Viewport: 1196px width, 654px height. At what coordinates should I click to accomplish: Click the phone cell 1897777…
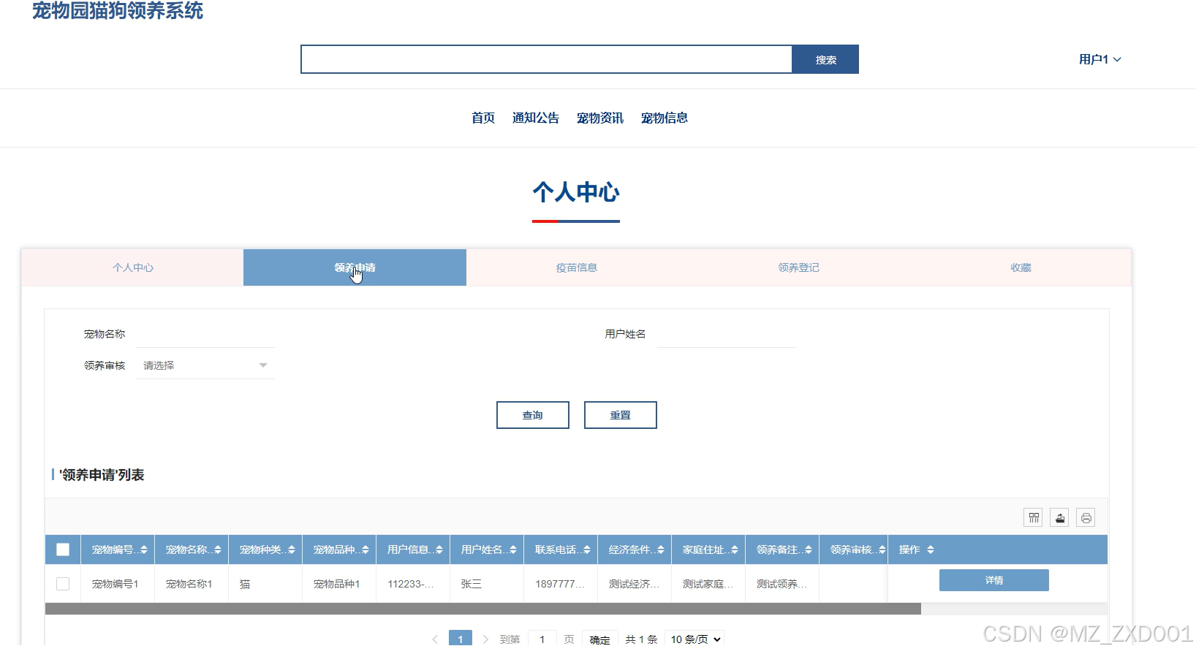coord(560,584)
